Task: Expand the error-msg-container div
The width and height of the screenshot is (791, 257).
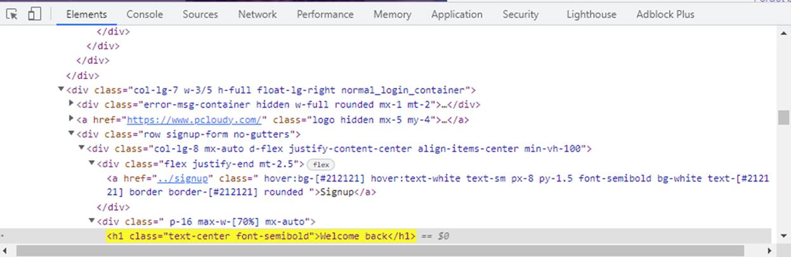Action: click(71, 104)
